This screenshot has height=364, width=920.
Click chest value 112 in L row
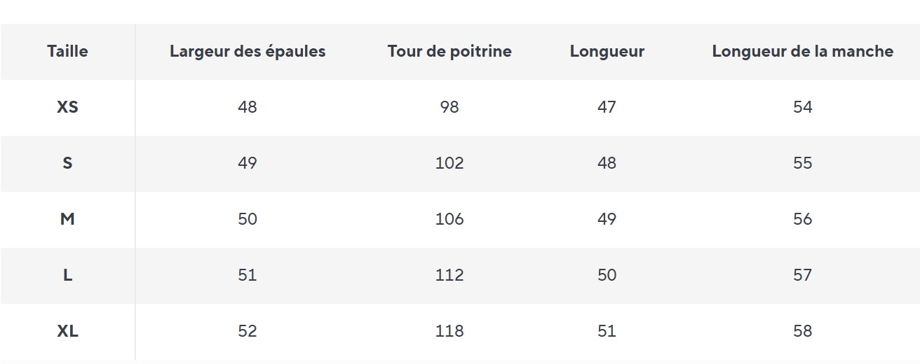point(449,275)
